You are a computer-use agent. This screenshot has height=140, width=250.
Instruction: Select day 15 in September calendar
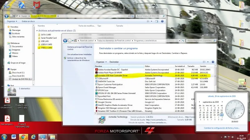click(207, 113)
